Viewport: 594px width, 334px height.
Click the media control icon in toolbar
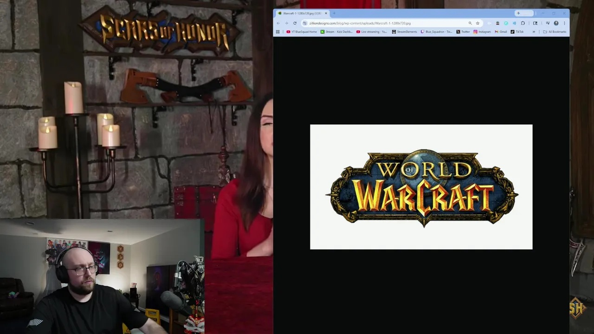click(x=548, y=23)
